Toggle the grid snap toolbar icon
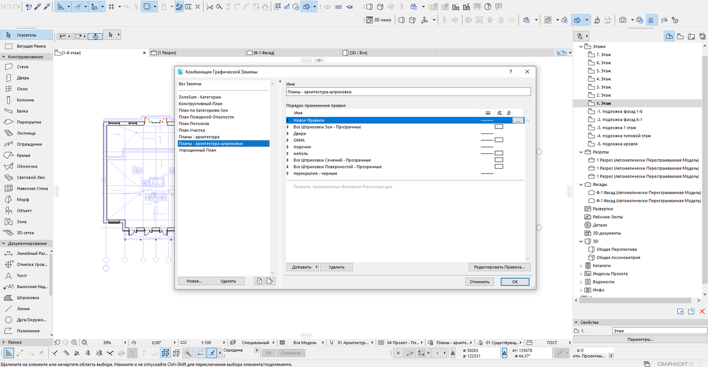This screenshot has width=708, height=367. [110, 7]
